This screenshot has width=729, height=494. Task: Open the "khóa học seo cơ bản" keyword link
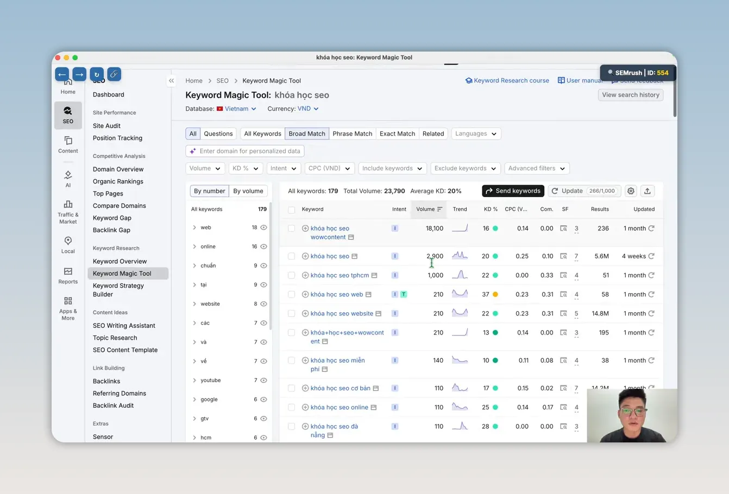point(341,388)
